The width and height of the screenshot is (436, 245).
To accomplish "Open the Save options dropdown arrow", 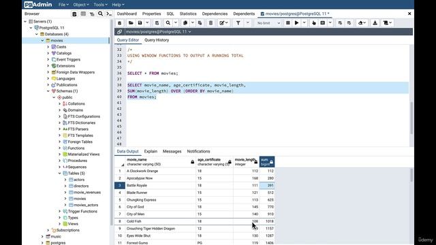I will 147,23.
